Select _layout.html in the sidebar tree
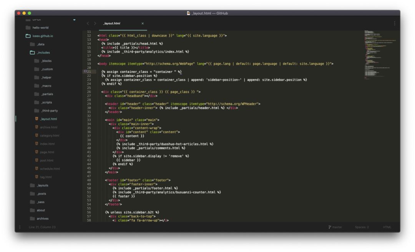Viewport: 415px width, 252px height. tap(49, 119)
